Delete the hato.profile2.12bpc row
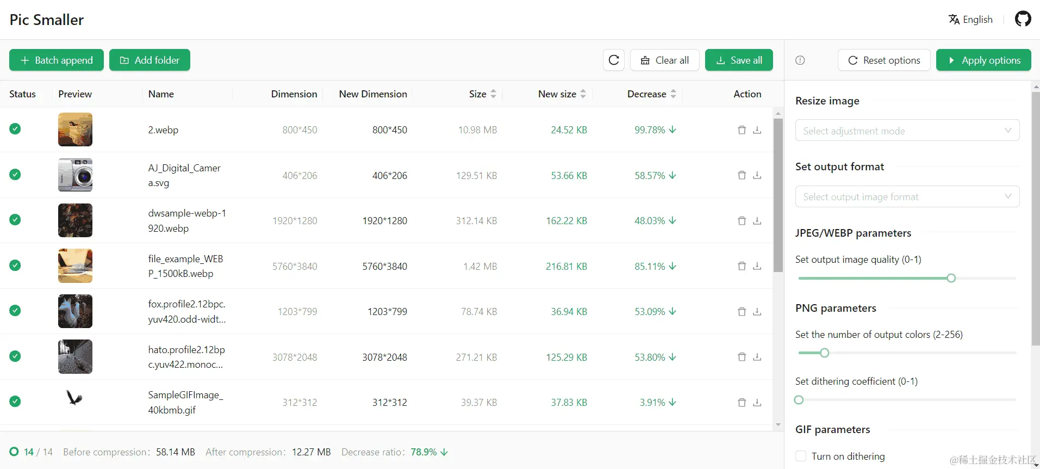1040x469 pixels. pyautogui.click(x=742, y=357)
